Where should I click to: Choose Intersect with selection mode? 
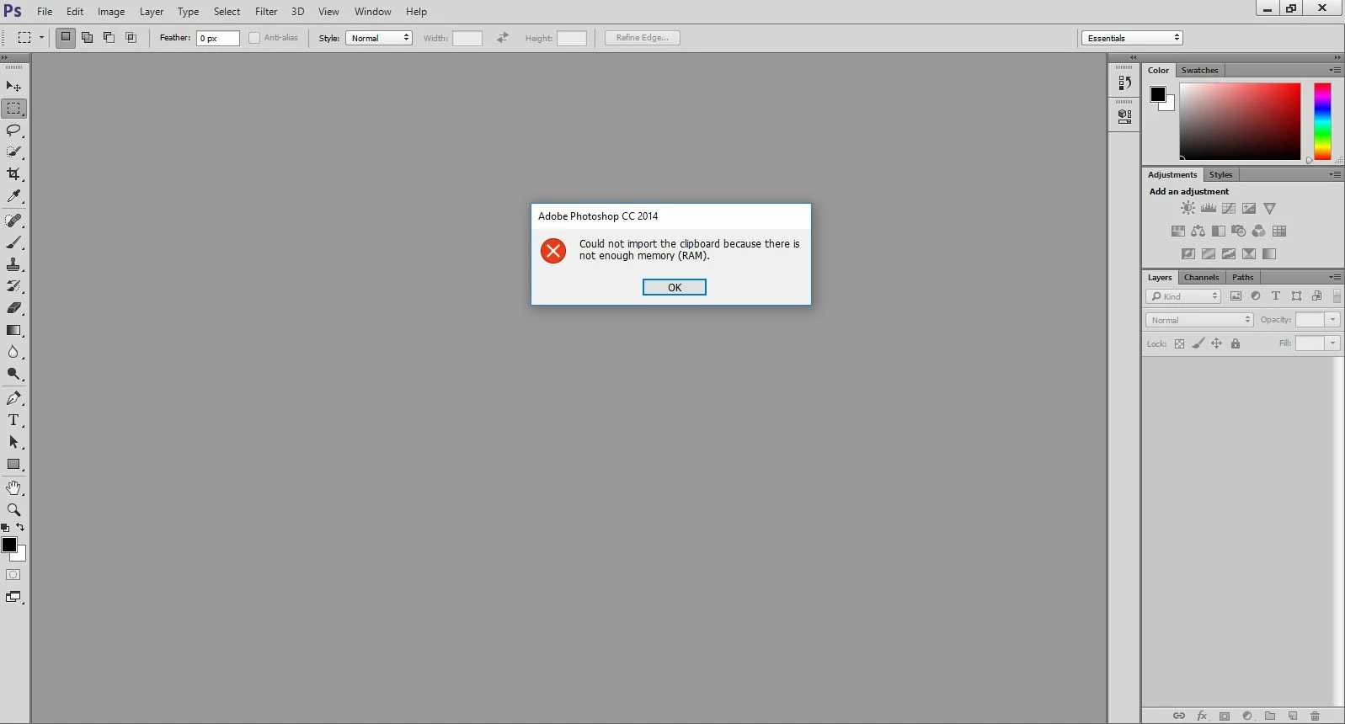131,37
